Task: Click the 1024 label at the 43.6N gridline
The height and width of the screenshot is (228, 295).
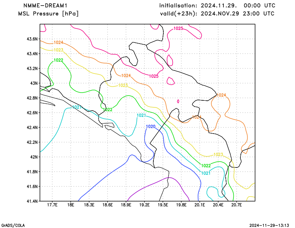Action: (58, 42)
